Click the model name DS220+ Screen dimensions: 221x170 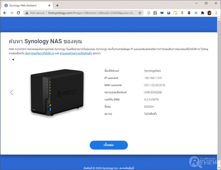point(149,107)
